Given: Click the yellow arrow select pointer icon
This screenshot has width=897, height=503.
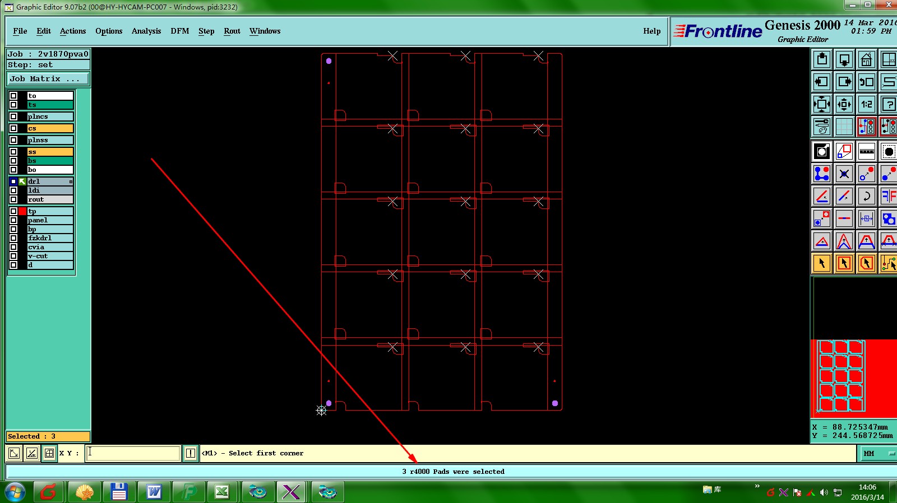Looking at the screenshot, I should click(822, 263).
